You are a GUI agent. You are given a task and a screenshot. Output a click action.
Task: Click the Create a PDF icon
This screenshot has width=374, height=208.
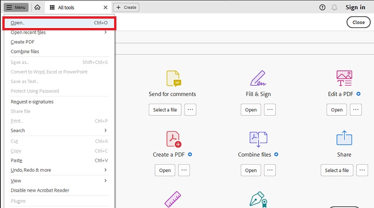pyautogui.click(x=173, y=139)
